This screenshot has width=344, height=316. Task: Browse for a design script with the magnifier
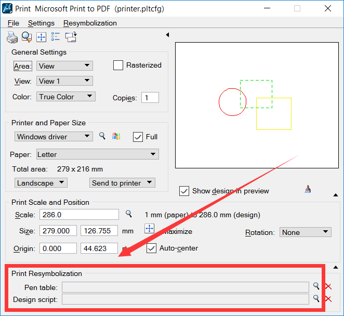click(316, 298)
